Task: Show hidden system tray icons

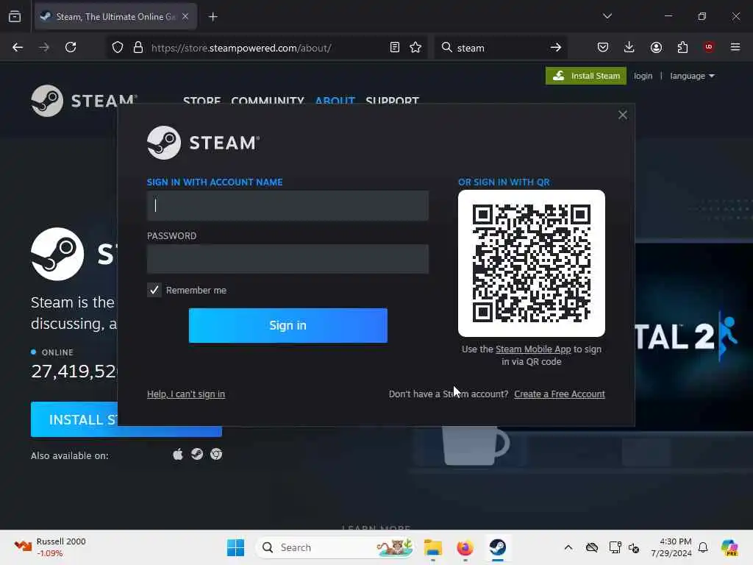Action: [x=568, y=547]
